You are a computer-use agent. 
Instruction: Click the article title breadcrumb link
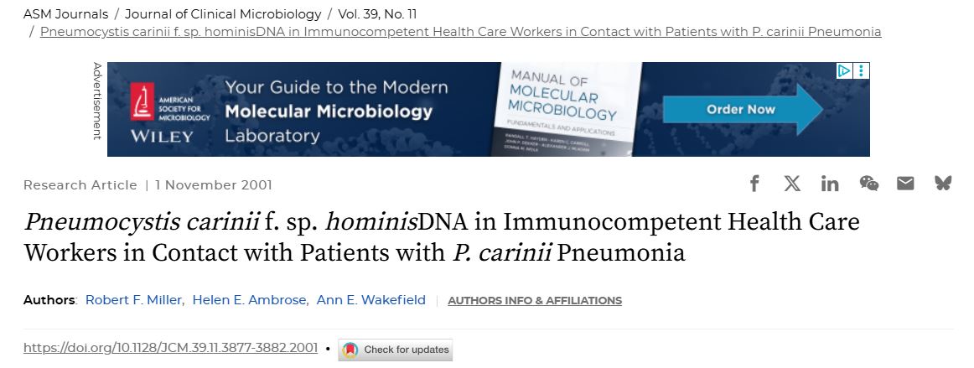460,32
